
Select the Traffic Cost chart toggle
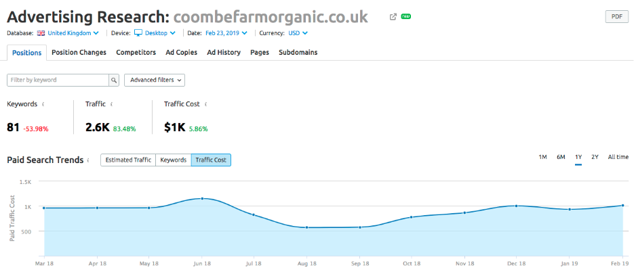point(211,160)
